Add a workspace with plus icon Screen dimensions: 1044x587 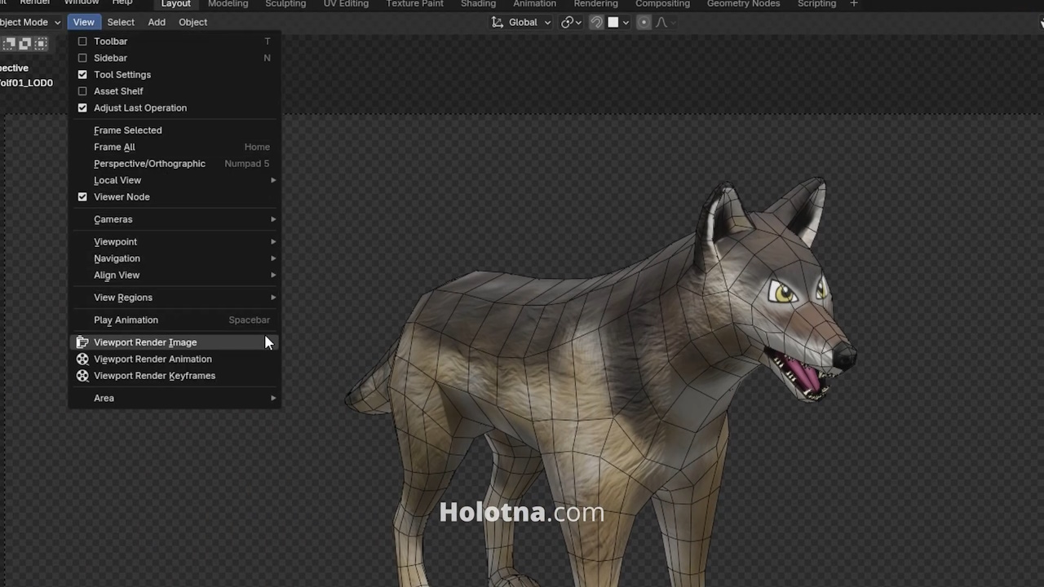pyautogui.click(x=854, y=4)
